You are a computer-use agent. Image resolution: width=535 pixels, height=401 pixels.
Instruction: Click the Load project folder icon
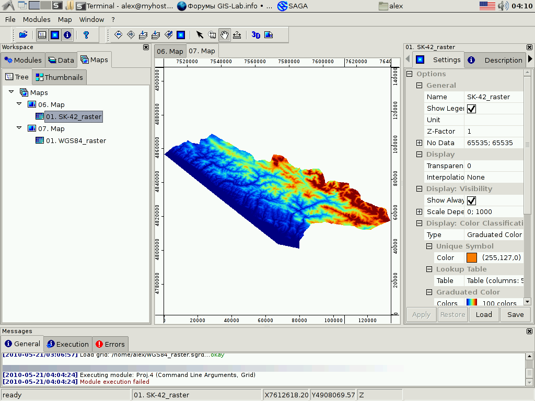[x=23, y=35]
